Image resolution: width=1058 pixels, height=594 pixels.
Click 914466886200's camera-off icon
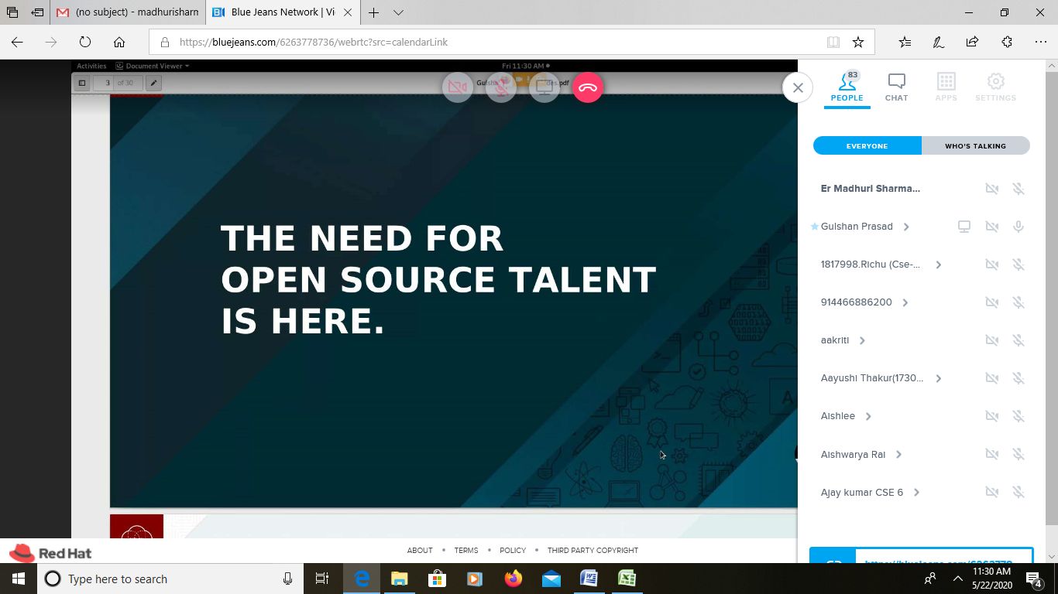[x=991, y=302]
